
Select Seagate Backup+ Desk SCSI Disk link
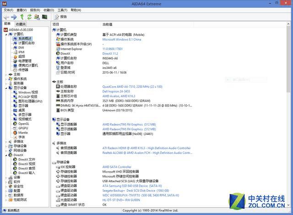(x=136, y=191)
